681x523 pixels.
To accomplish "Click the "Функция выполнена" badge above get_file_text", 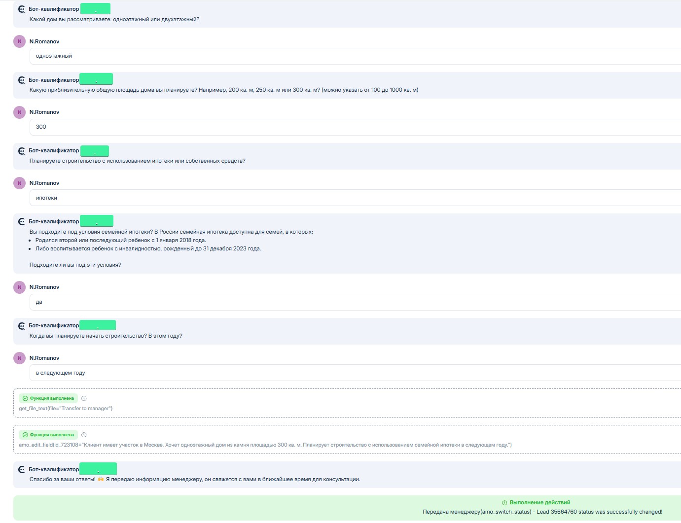I will pyautogui.click(x=48, y=398).
